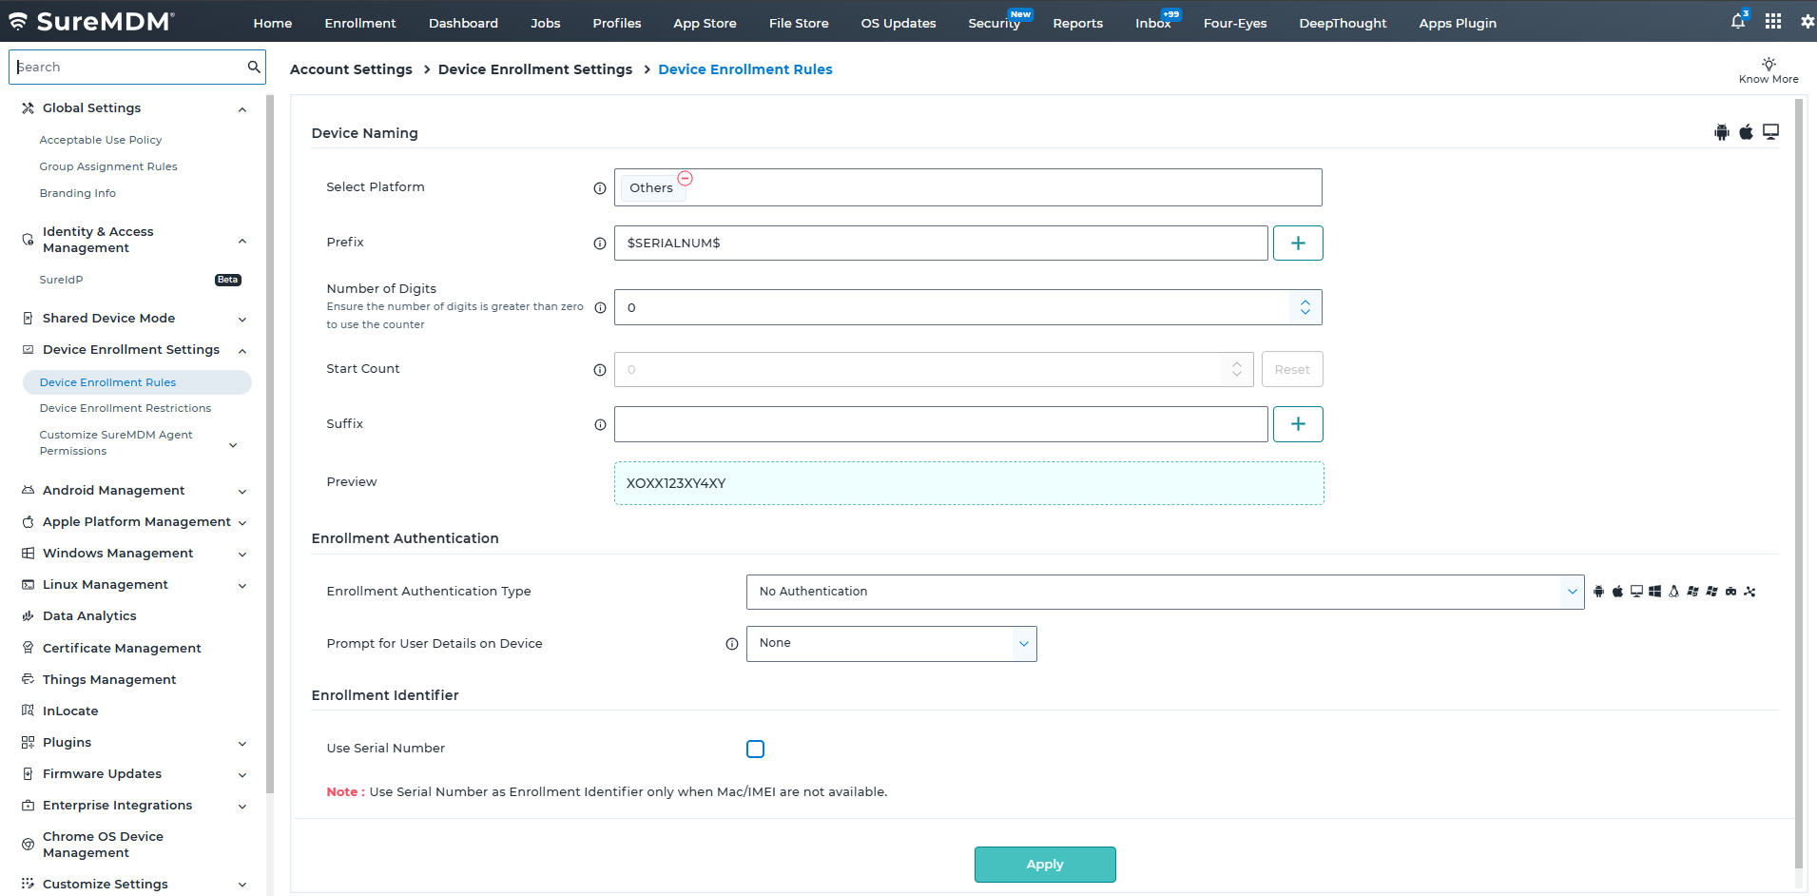Expand the Shared Device Mode section
The image size is (1817, 896).
pyautogui.click(x=242, y=320)
